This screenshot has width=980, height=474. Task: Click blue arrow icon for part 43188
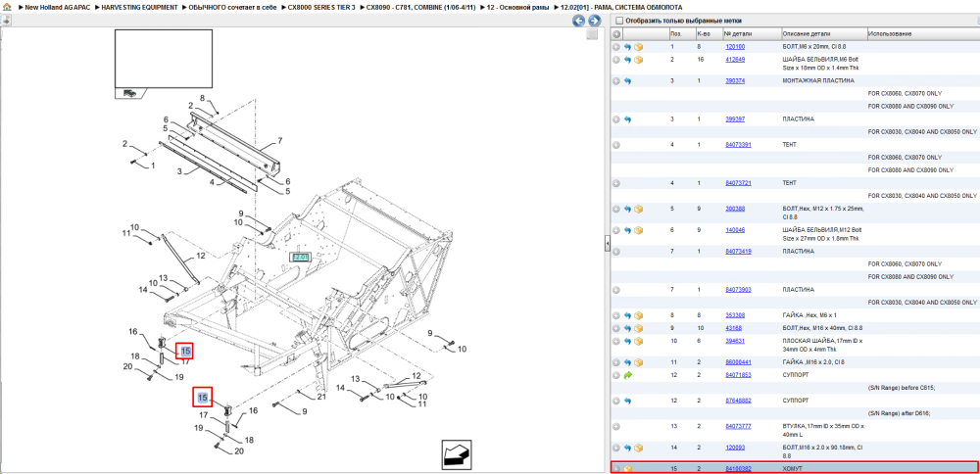(x=627, y=328)
